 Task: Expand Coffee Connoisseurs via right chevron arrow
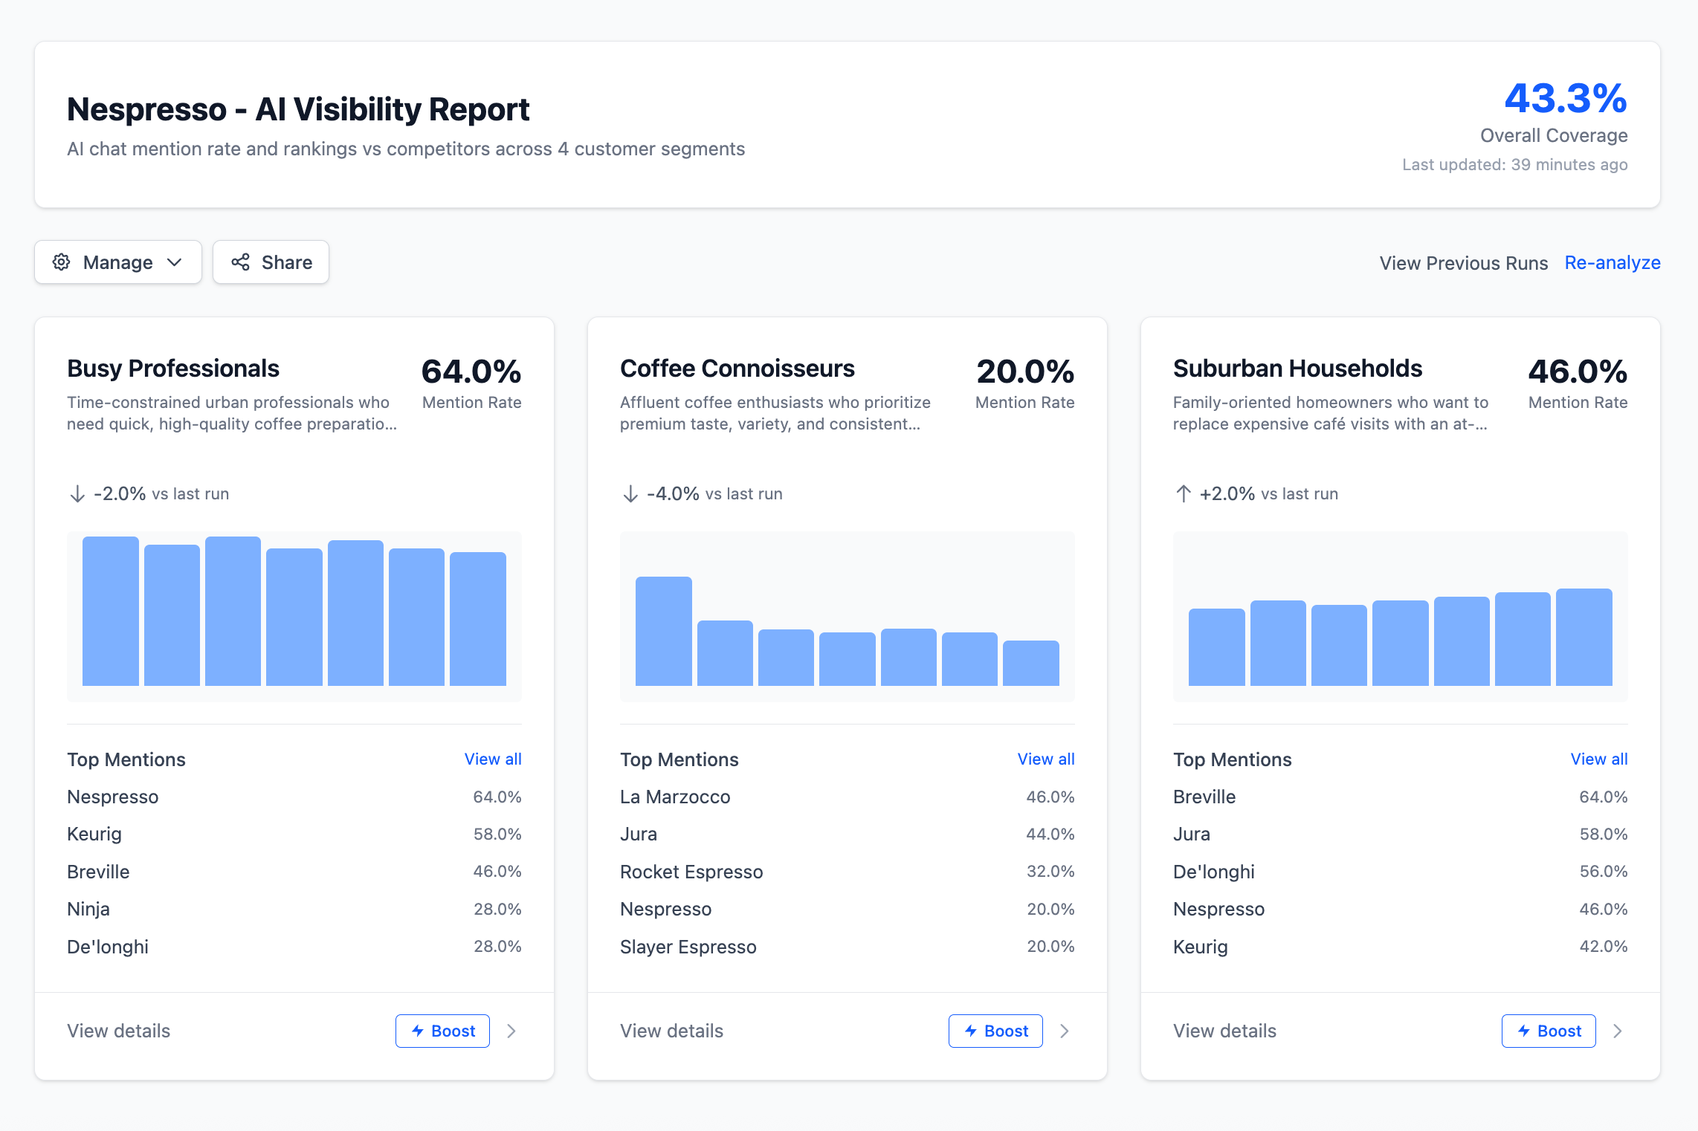(1065, 1031)
